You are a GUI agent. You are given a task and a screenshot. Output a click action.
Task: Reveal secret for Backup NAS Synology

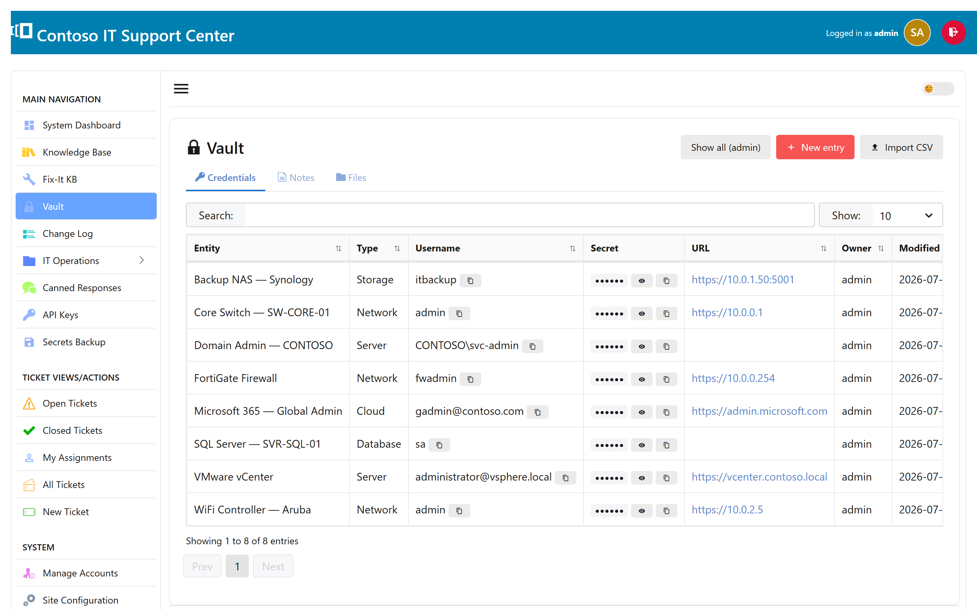pos(641,280)
